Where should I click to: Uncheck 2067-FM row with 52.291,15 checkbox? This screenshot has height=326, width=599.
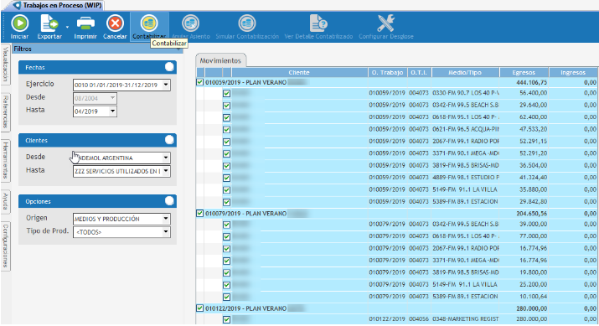[226, 142]
